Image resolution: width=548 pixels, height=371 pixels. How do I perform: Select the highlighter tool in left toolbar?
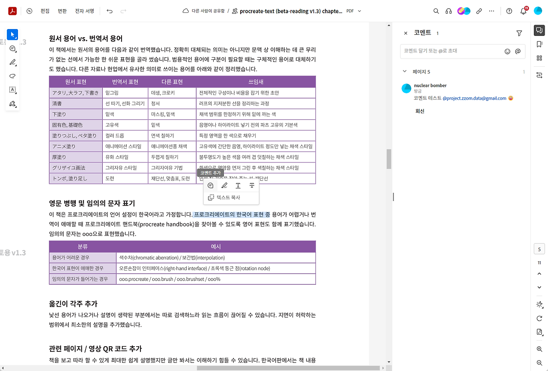pos(12,62)
